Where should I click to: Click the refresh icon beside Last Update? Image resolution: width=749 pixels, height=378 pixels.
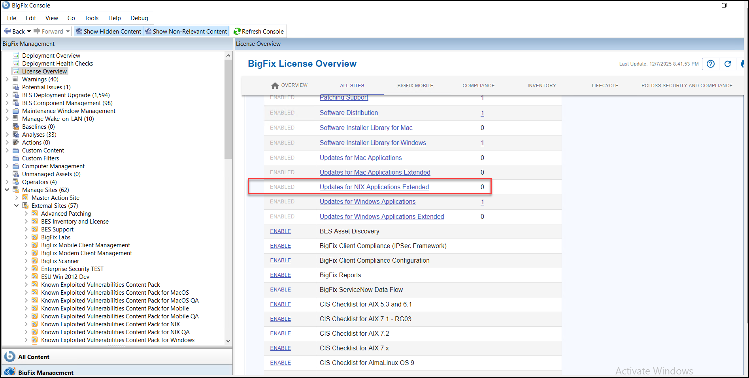[x=728, y=64]
